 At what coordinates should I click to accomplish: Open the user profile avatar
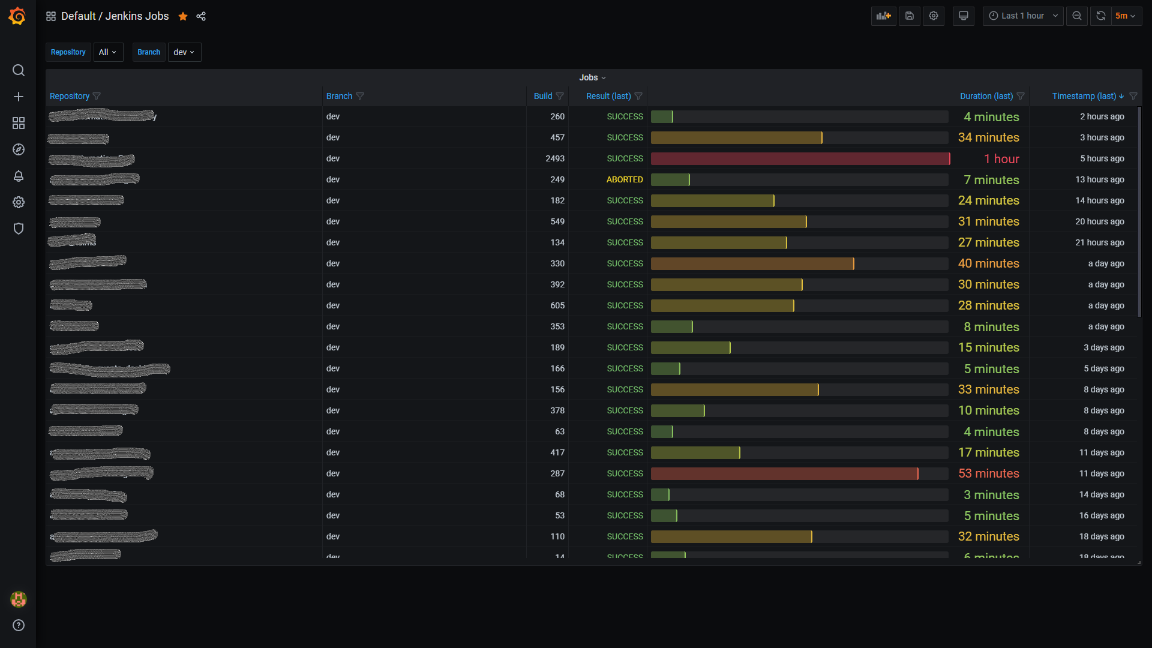pos(19,599)
